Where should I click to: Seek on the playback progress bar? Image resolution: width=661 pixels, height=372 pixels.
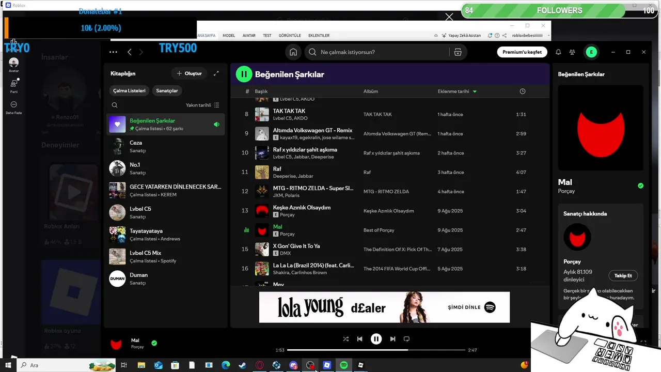(376, 350)
